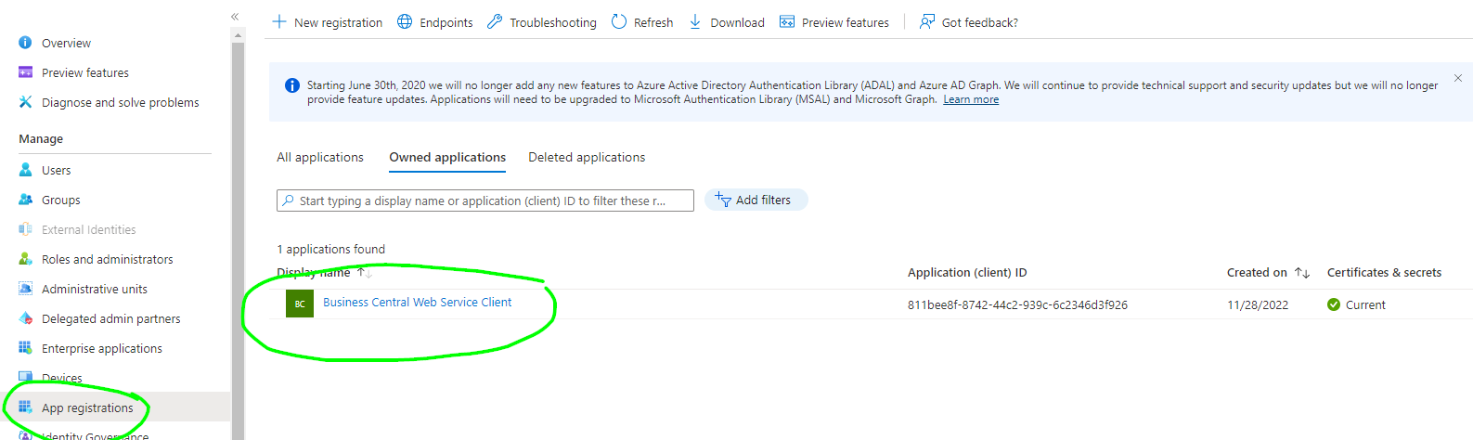Switch to All applications tab
This screenshot has width=1473, height=440.
tap(320, 157)
